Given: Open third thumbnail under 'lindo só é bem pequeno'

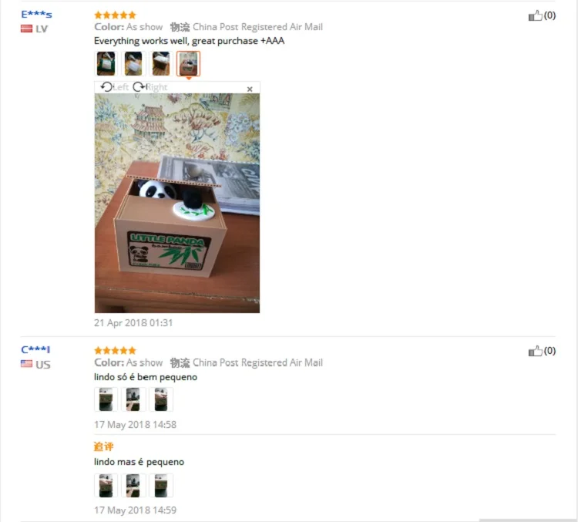Looking at the screenshot, I should [161, 399].
